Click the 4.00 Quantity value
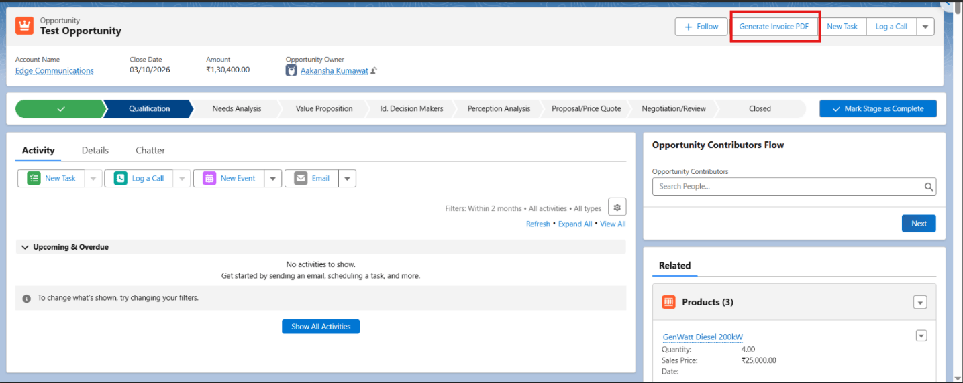Screen dimensions: 963x383 [748, 350]
